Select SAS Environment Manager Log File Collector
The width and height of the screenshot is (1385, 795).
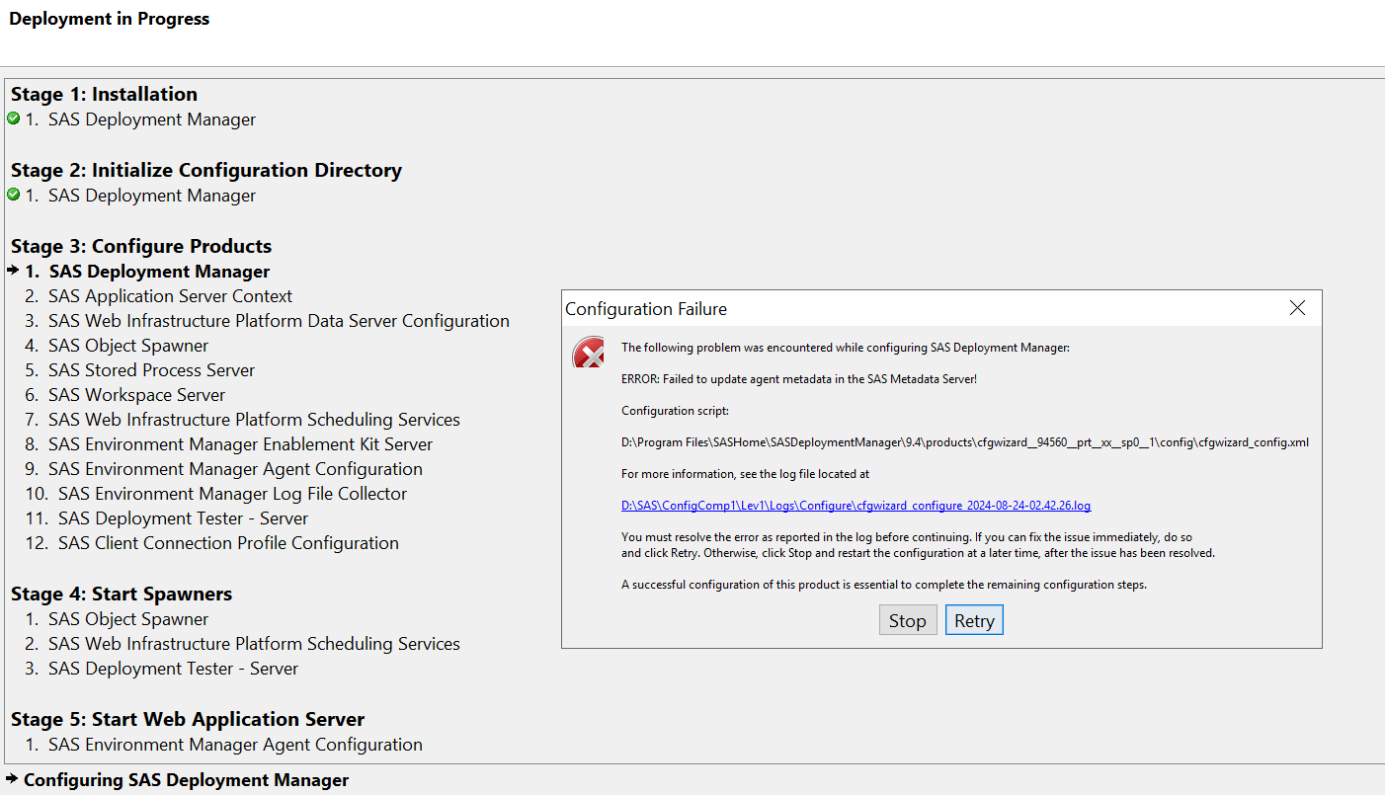click(x=232, y=494)
